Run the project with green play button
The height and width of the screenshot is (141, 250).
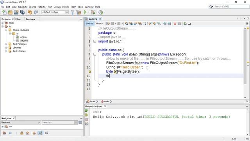click(85, 12)
